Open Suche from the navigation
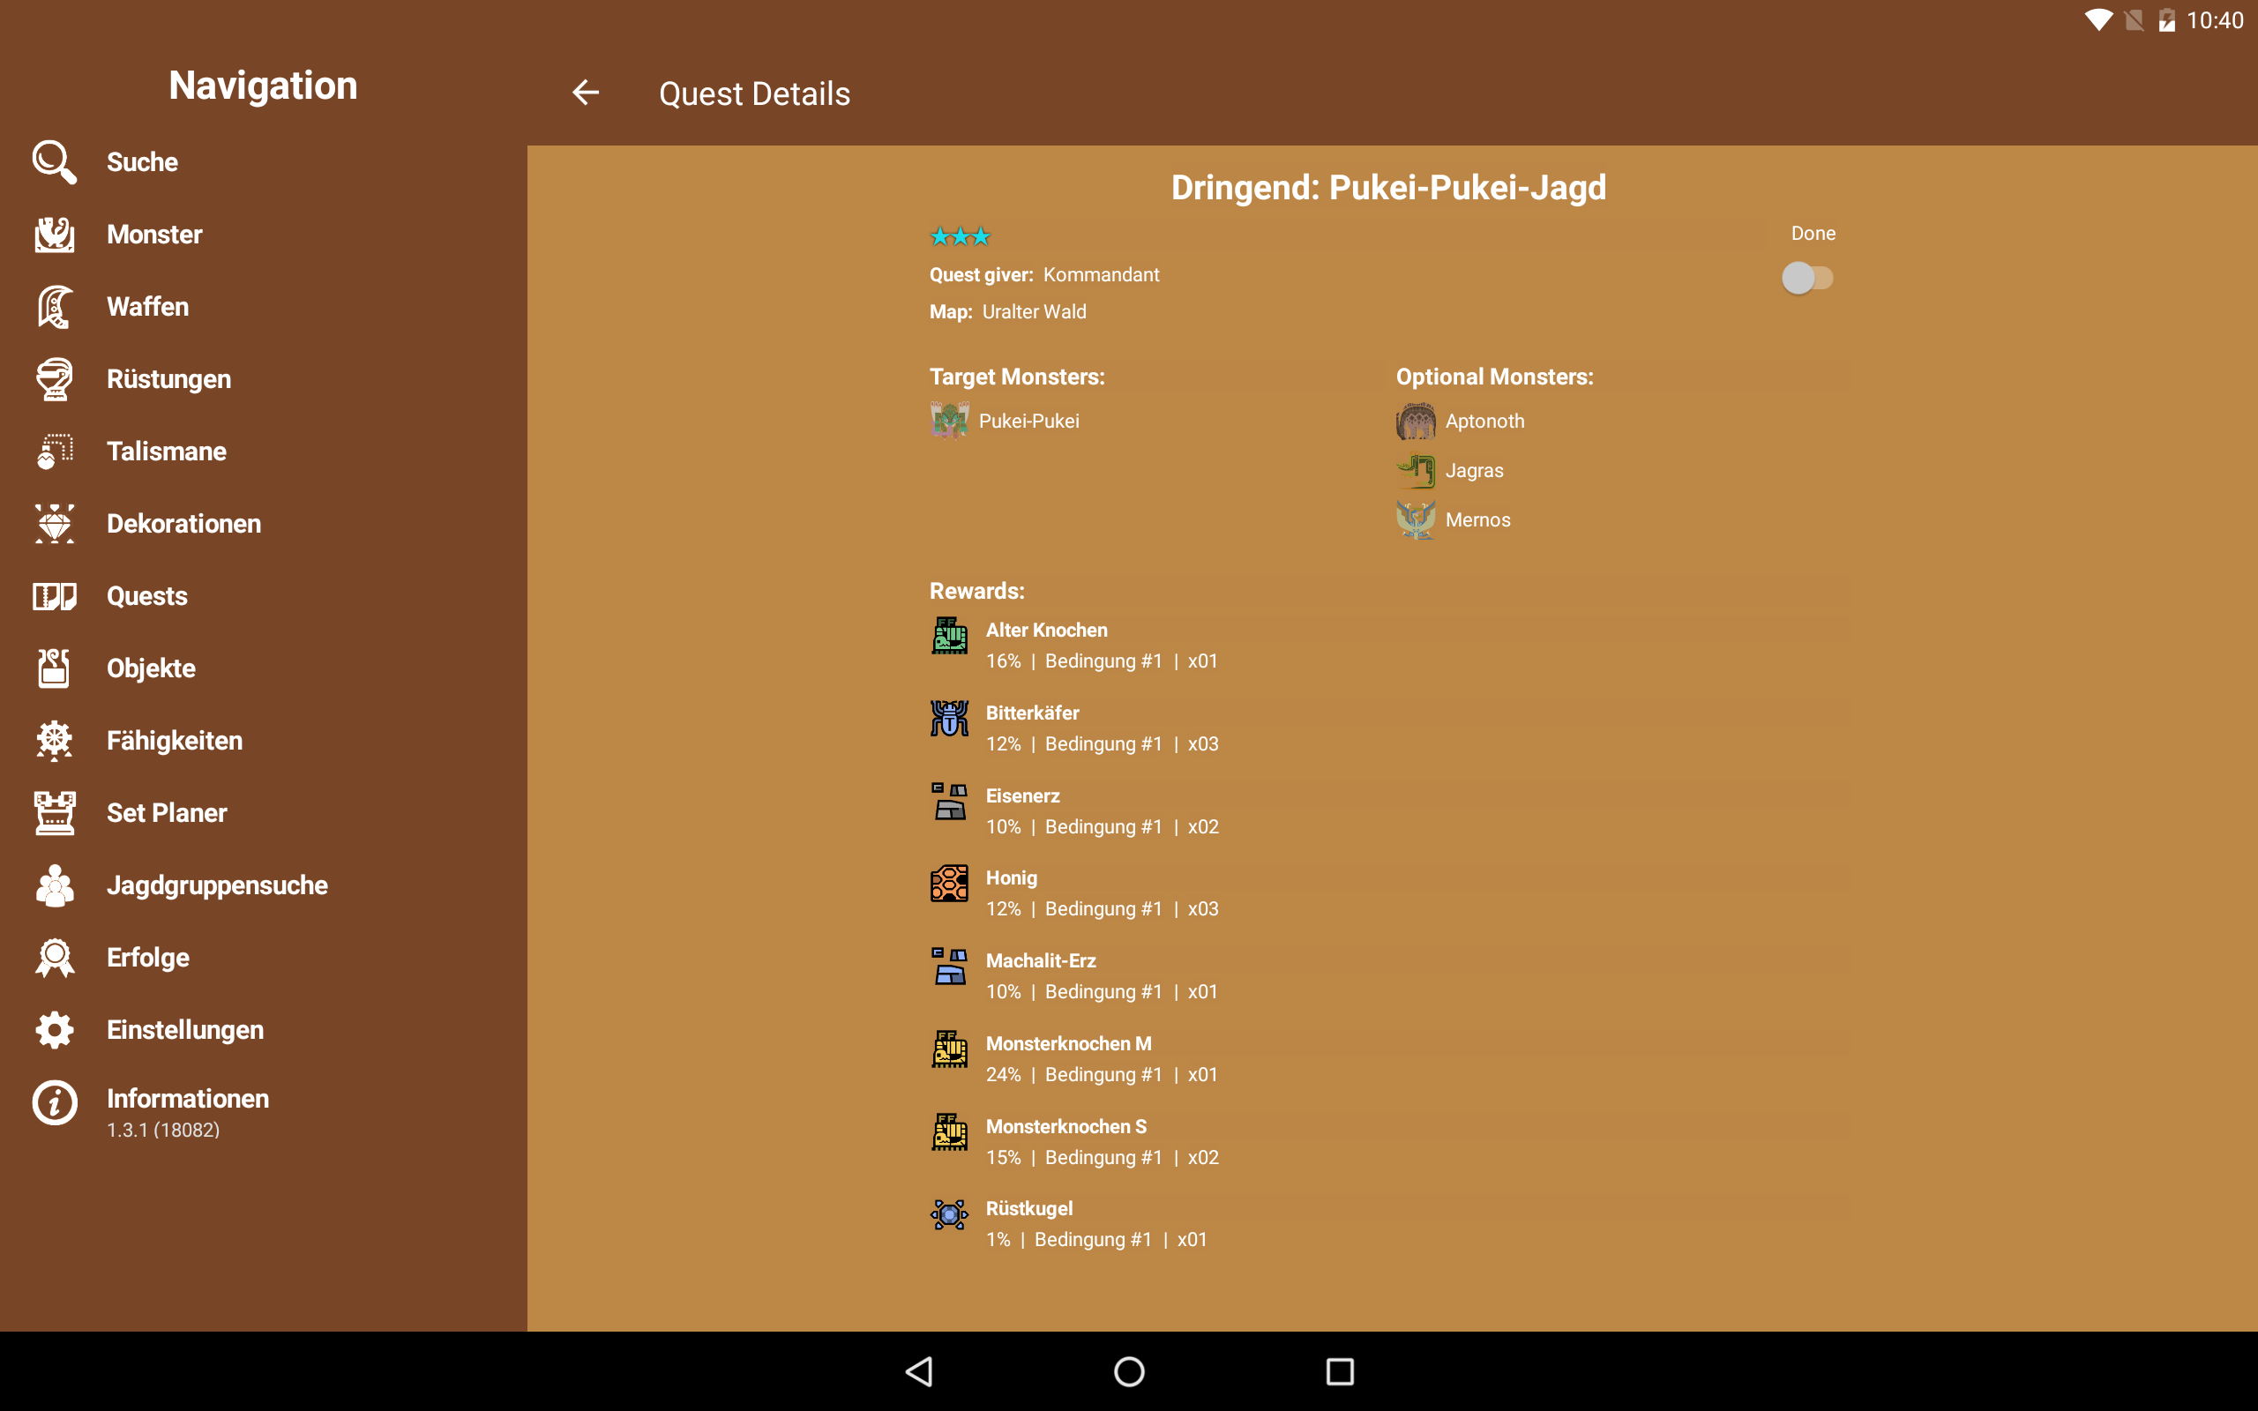This screenshot has width=2258, height=1411. pyautogui.click(x=142, y=162)
